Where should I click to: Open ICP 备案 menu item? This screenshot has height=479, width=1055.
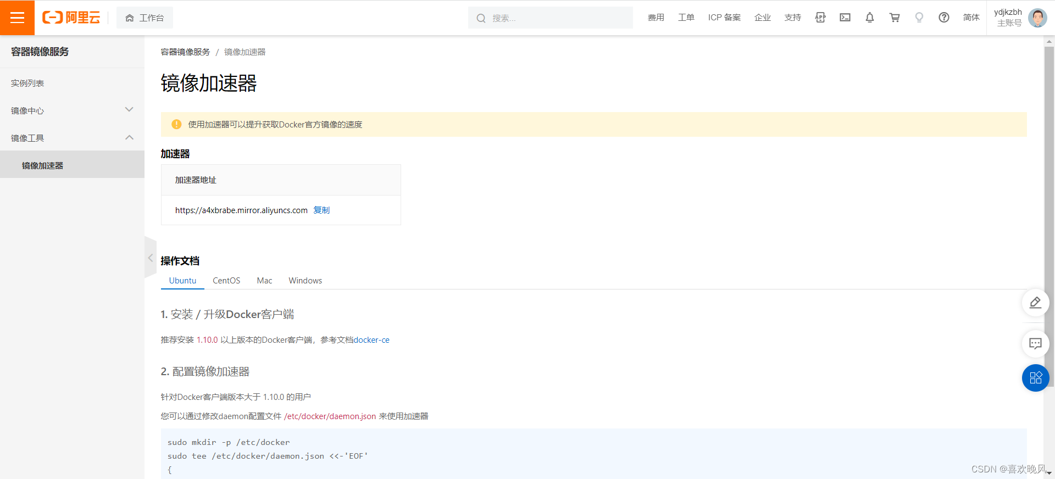(724, 18)
